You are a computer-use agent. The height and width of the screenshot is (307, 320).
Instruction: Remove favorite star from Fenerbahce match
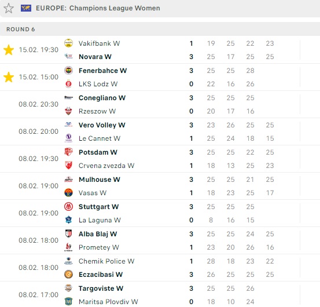(9, 77)
